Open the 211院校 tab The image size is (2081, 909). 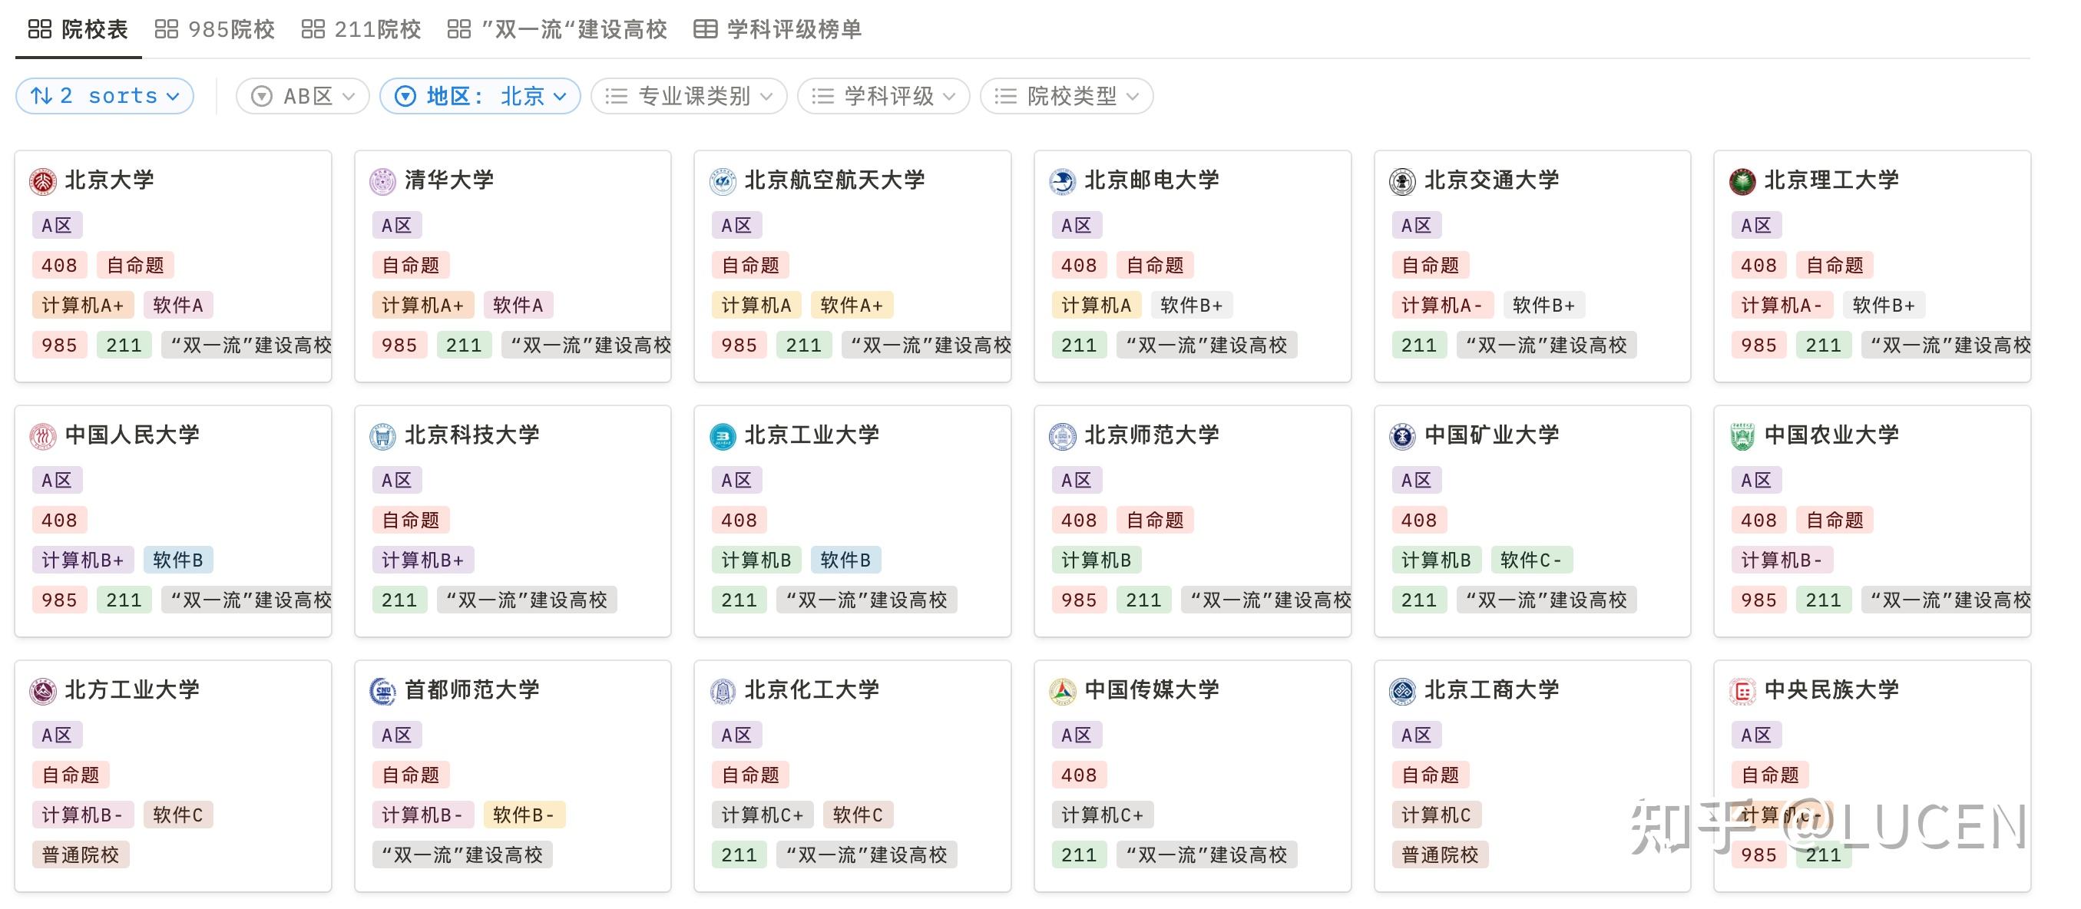(361, 30)
